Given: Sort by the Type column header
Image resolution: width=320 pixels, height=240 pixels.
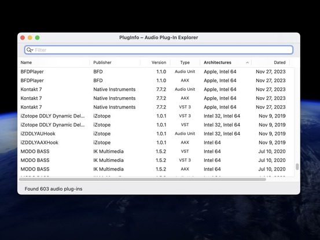Looking at the screenshot, I should pos(185,62).
